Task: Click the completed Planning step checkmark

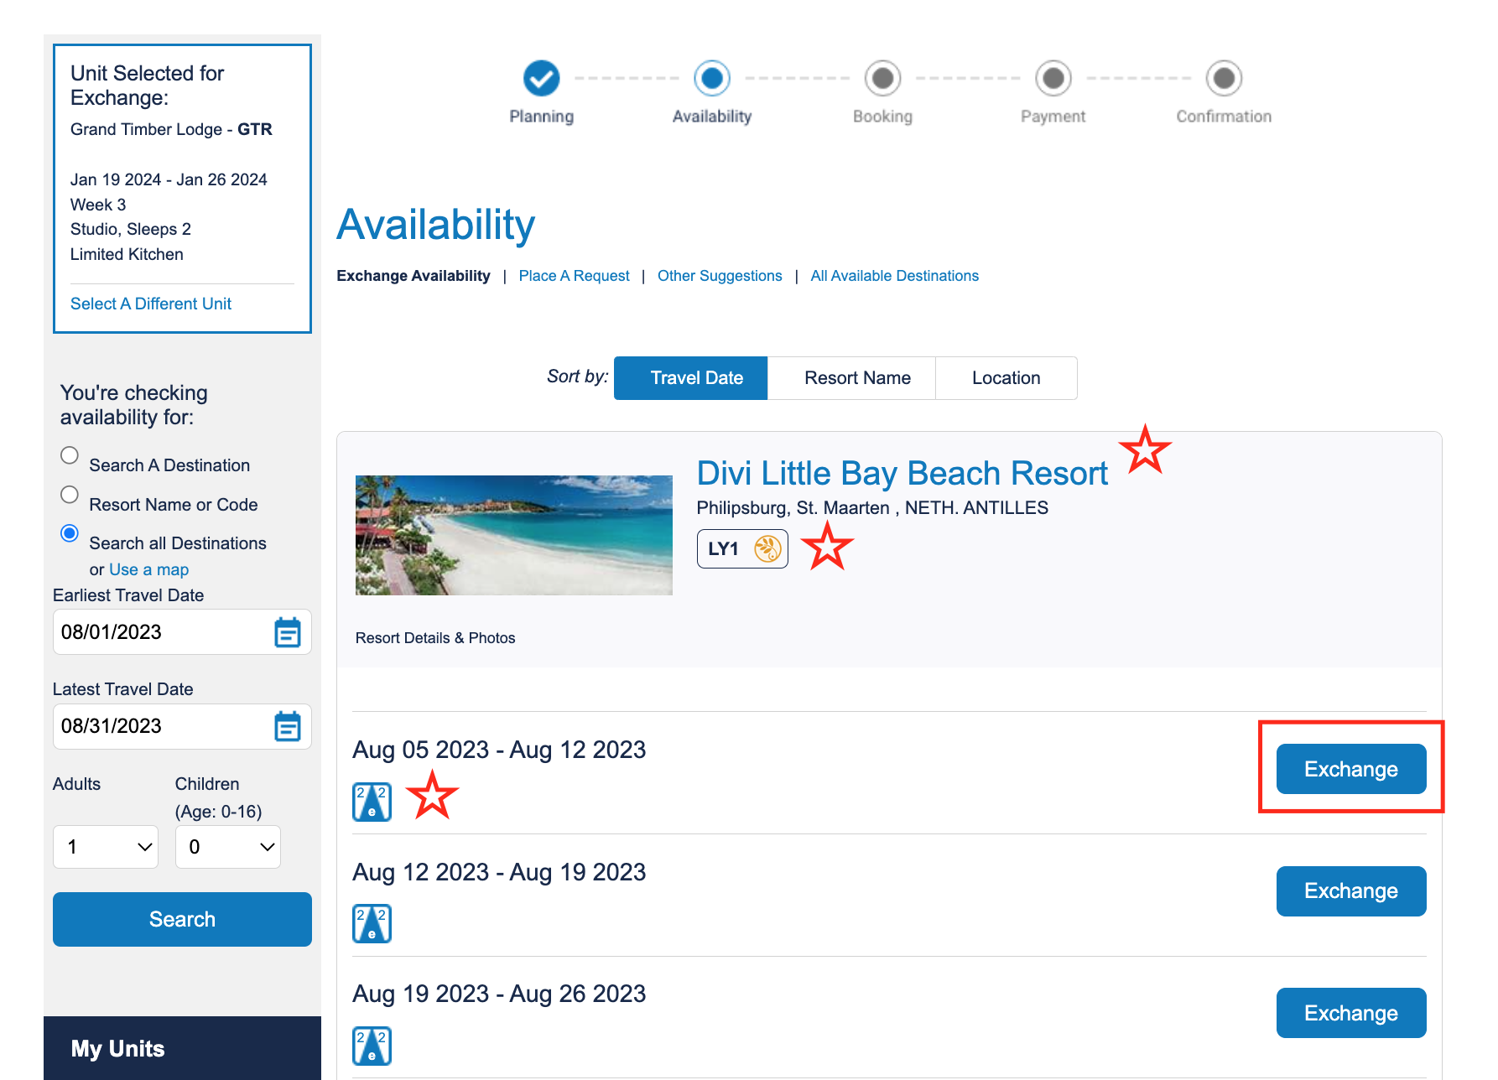Action: tap(542, 78)
